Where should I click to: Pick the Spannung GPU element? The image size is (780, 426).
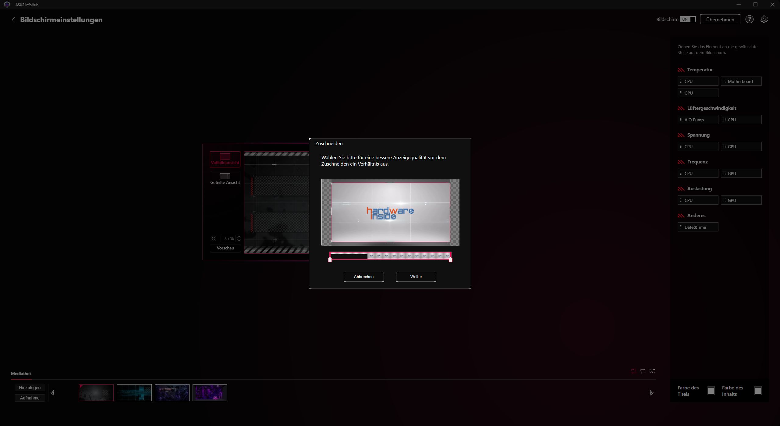click(x=741, y=147)
